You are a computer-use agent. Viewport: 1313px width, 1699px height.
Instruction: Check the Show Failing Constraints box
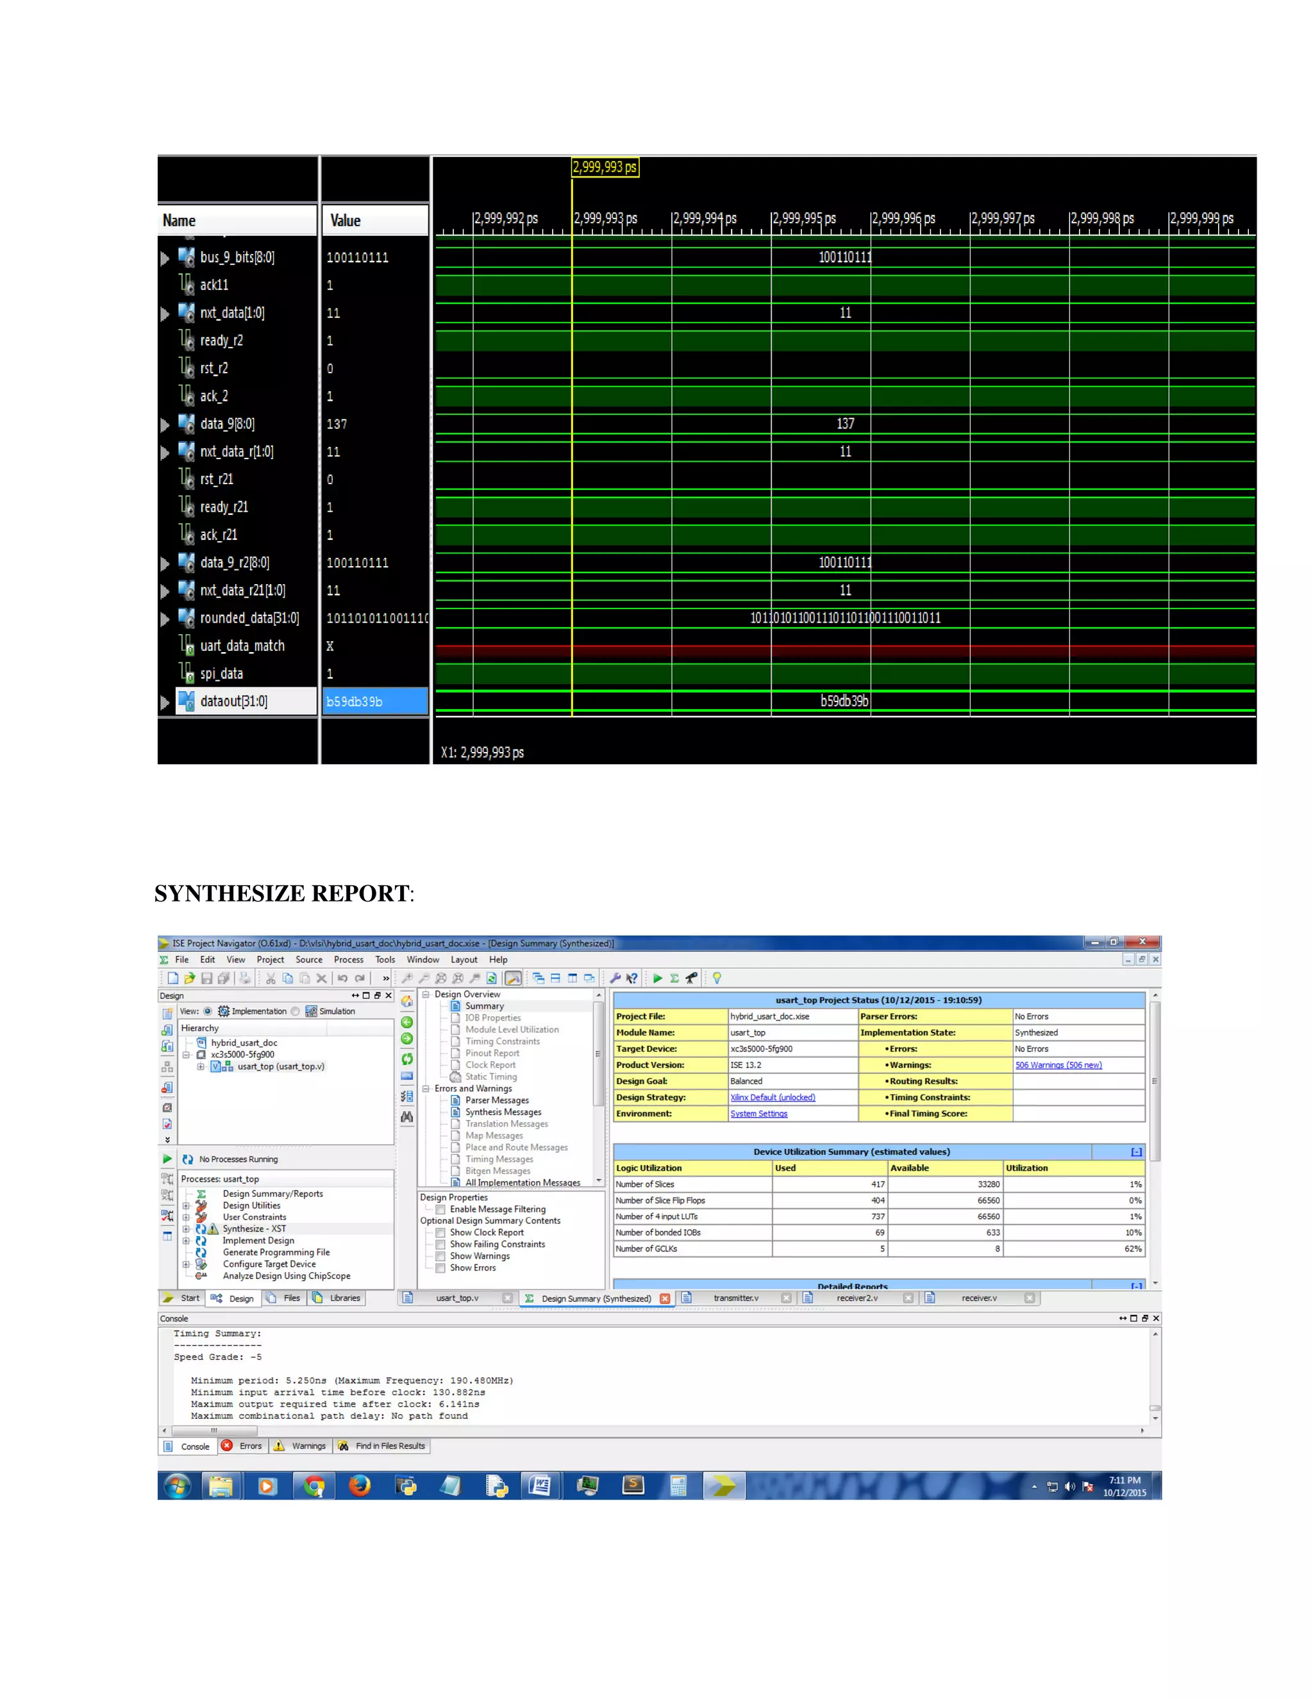(440, 1244)
